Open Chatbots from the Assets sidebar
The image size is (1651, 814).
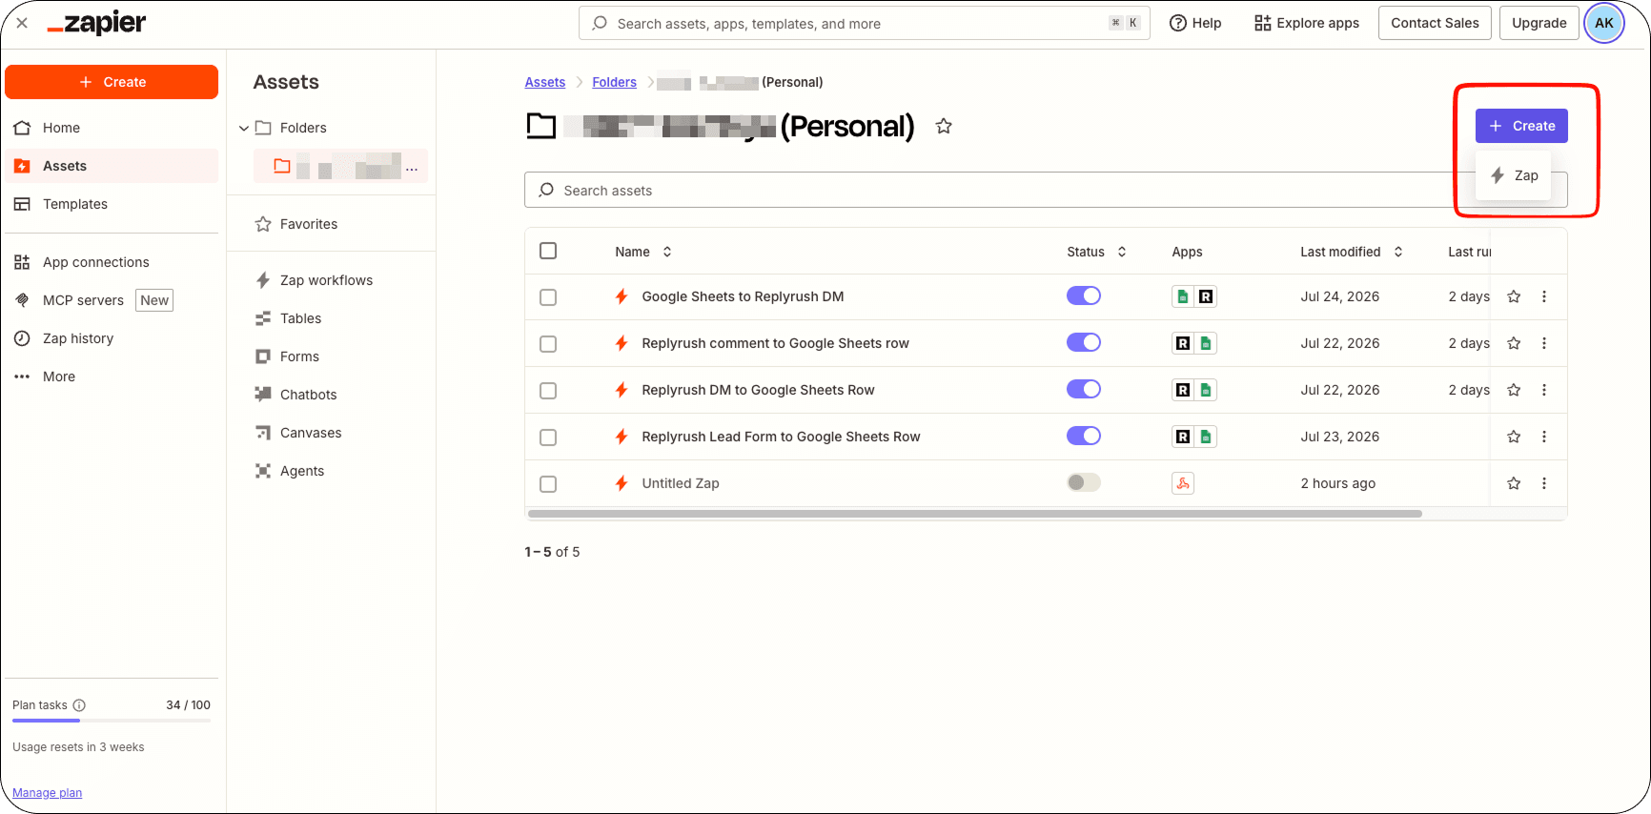309,395
